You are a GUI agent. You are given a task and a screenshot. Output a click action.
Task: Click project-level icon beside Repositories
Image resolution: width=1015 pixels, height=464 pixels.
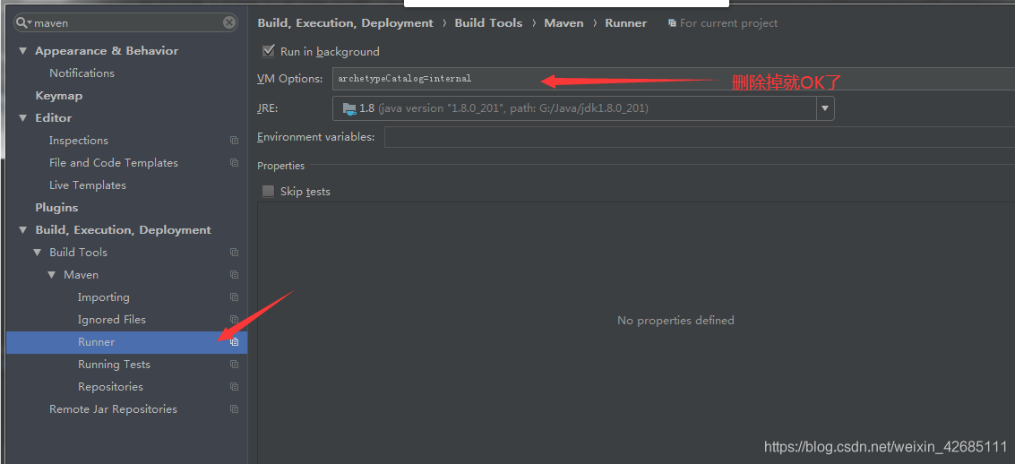pos(234,387)
